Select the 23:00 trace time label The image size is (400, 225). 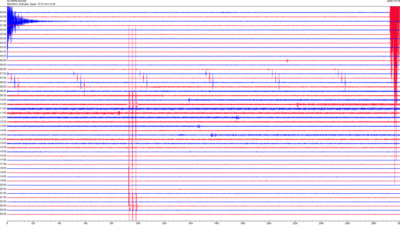click(3, 210)
